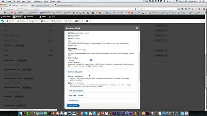Open the Projects bookmarks folder
The width and height of the screenshot is (207, 116).
click(x=33, y=13)
